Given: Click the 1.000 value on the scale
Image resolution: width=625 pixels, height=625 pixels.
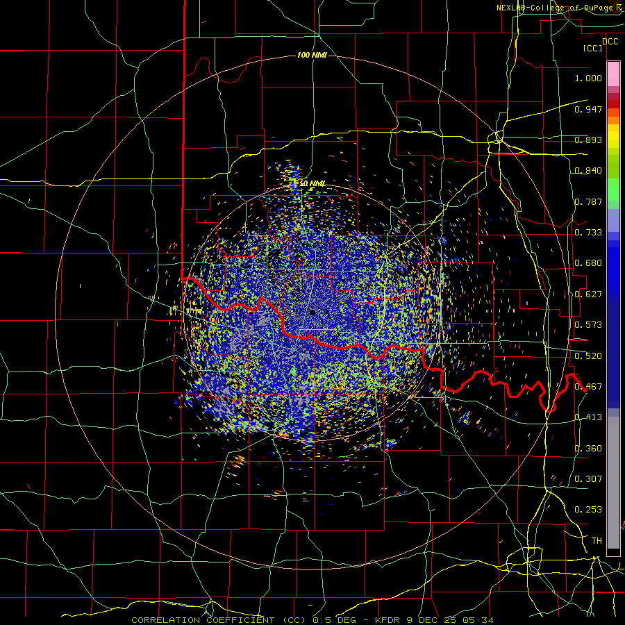Looking at the screenshot, I should (588, 78).
